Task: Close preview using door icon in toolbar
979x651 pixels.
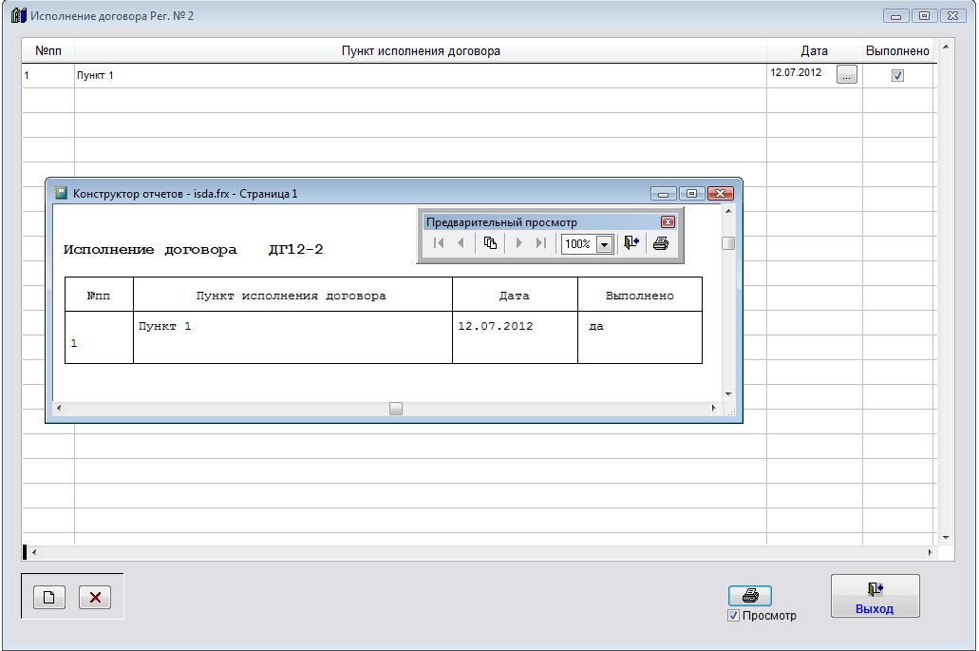Action: coord(631,243)
